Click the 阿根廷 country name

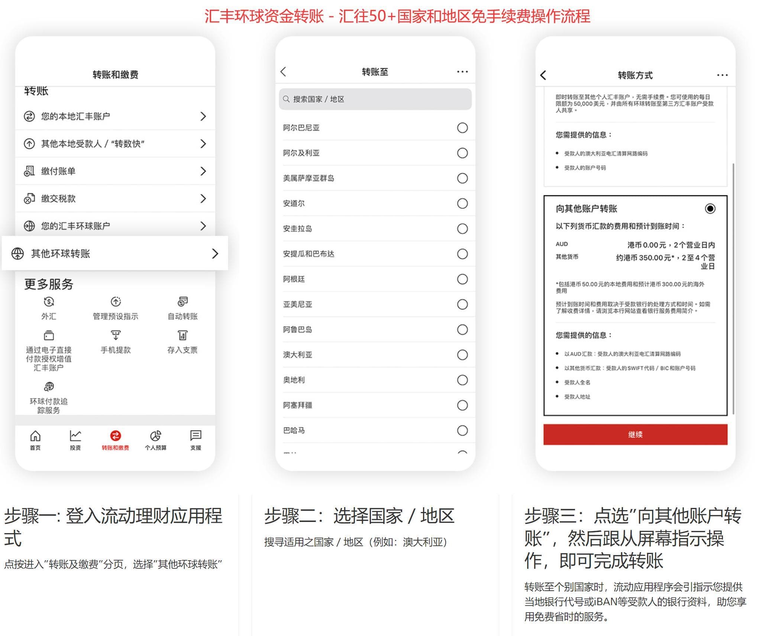[x=294, y=279]
